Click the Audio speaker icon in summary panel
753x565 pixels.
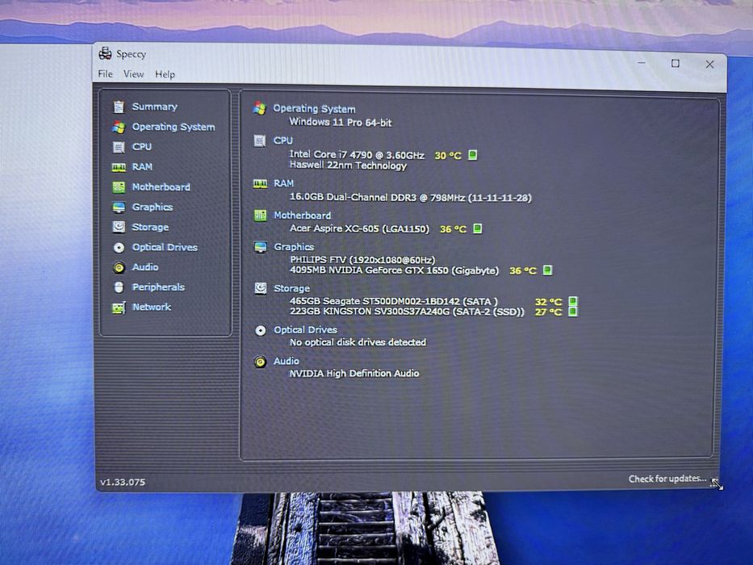click(261, 362)
